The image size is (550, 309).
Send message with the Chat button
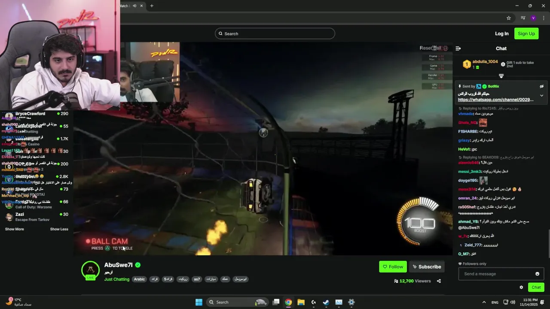pyautogui.click(x=536, y=288)
